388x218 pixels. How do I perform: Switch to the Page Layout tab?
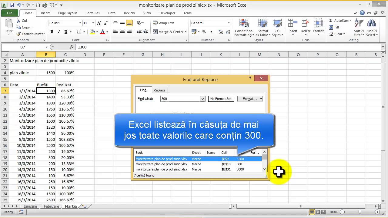pyautogui.click(x=68, y=13)
